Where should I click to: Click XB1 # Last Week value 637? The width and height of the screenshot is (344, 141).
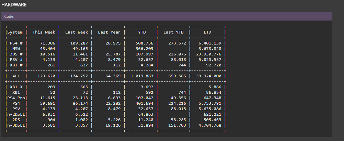(x=84, y=65)
